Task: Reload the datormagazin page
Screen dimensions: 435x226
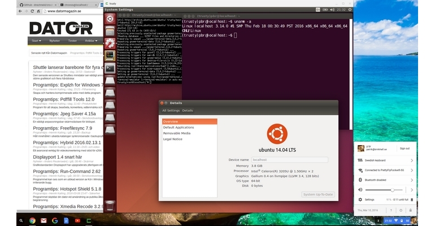Action: click(x=32, y=11)
